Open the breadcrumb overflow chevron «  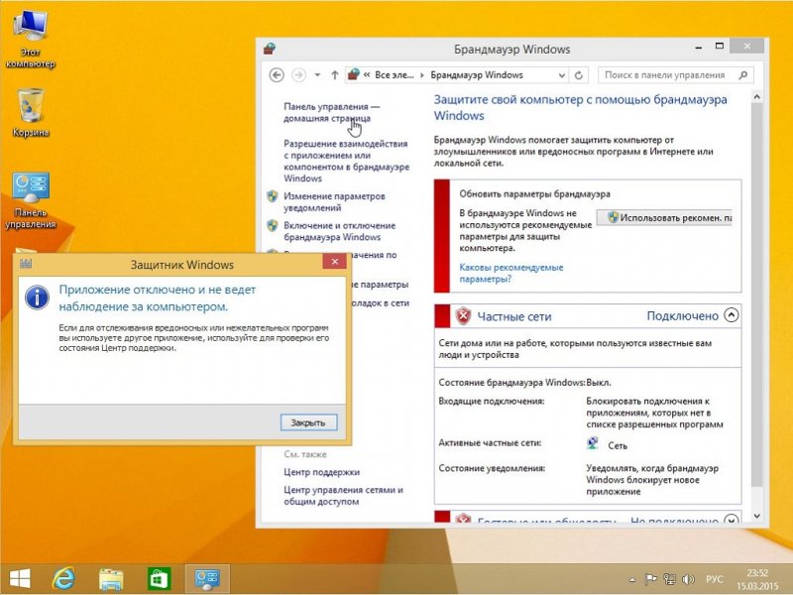tap(367, 75)
